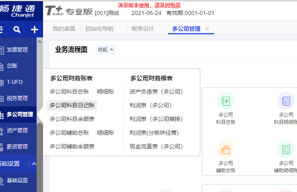Open 多公司科目余额表
This screenshot has width=297, height=192.
[72, 119]
